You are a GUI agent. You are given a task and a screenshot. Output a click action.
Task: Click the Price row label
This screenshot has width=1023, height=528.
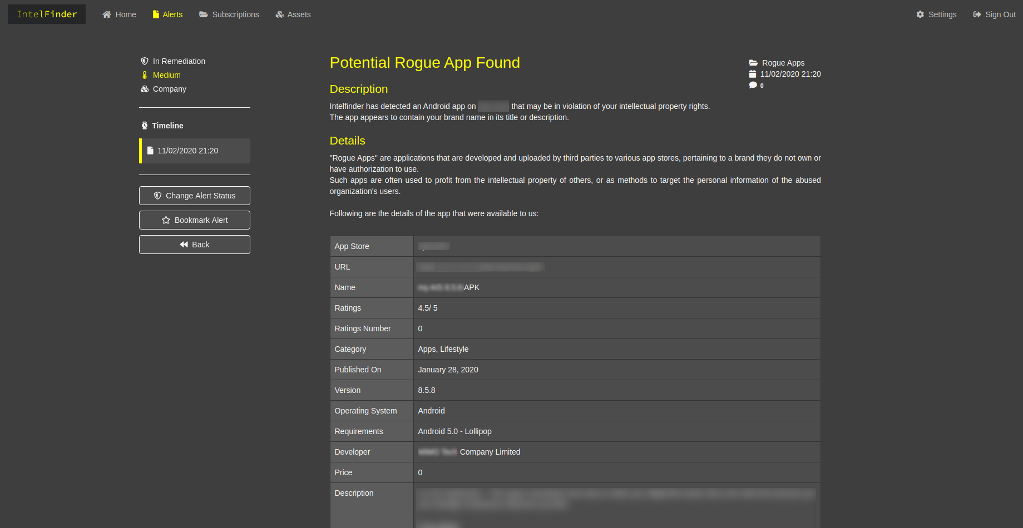pyautogui.click(x=344, y=472)
